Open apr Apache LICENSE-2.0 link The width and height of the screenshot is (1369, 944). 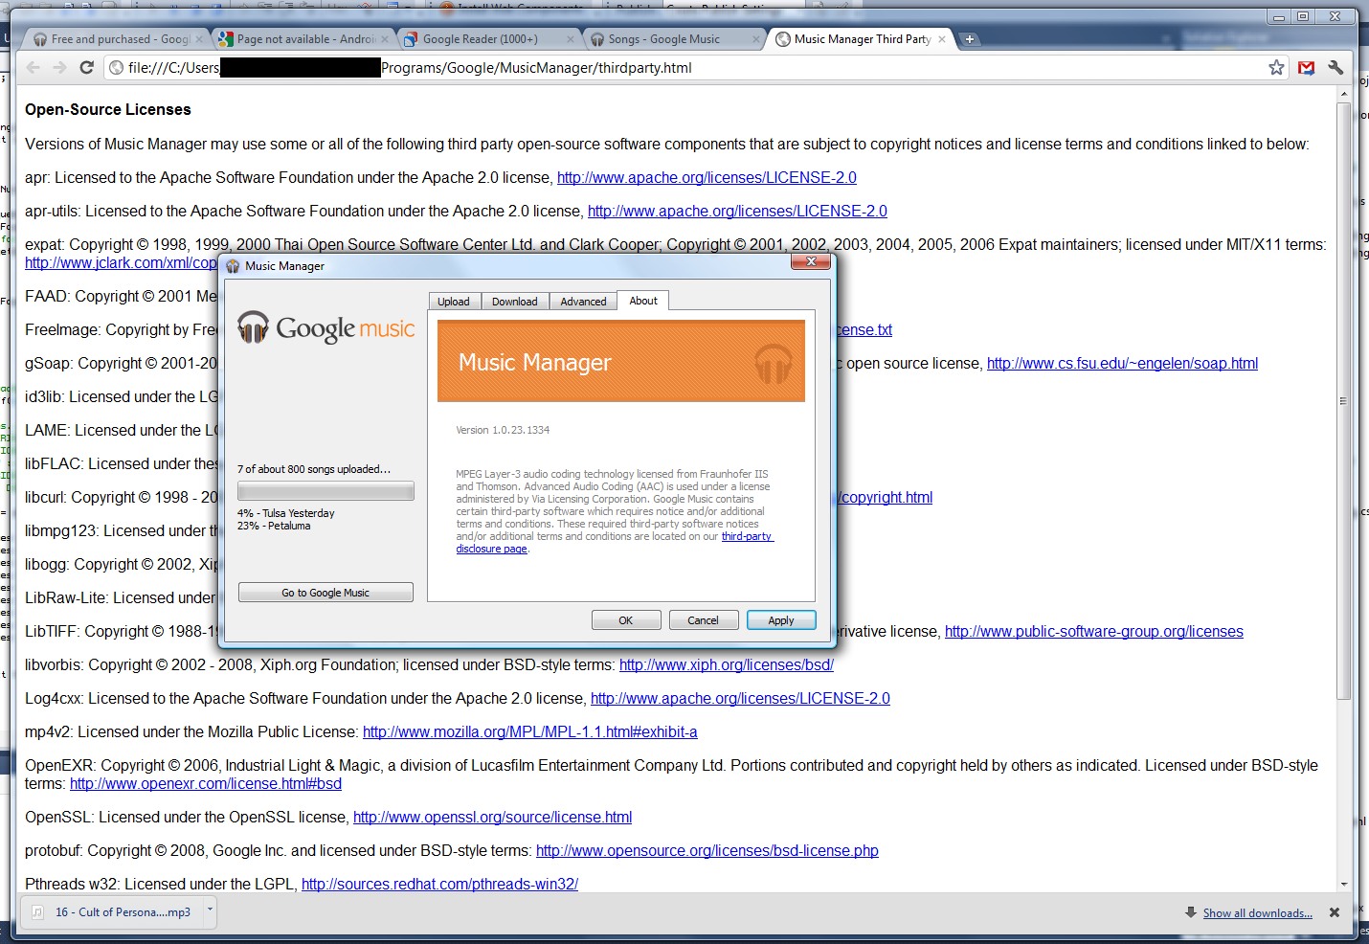[x=707, y=178]
